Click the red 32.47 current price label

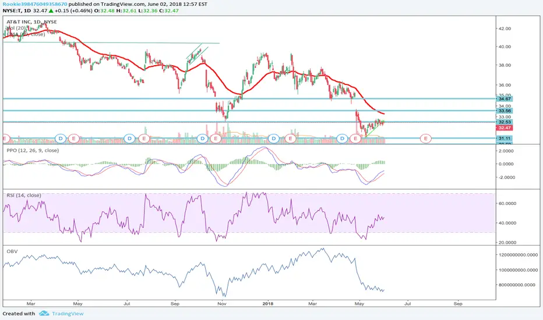(x=504, y=128)
